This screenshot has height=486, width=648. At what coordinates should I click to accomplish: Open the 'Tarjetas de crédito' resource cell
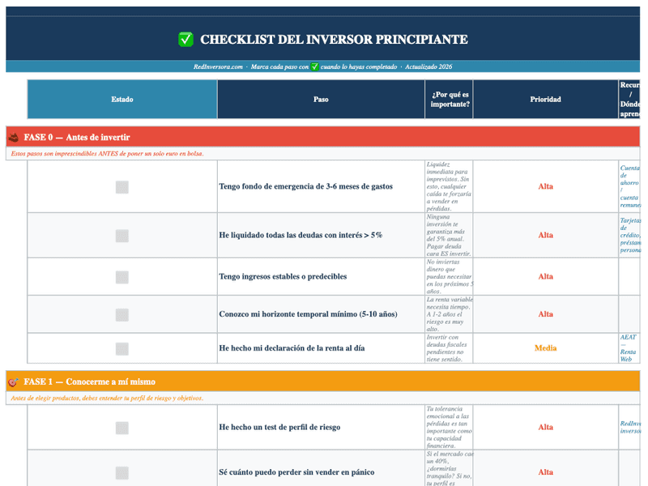[x=629, y=235]
